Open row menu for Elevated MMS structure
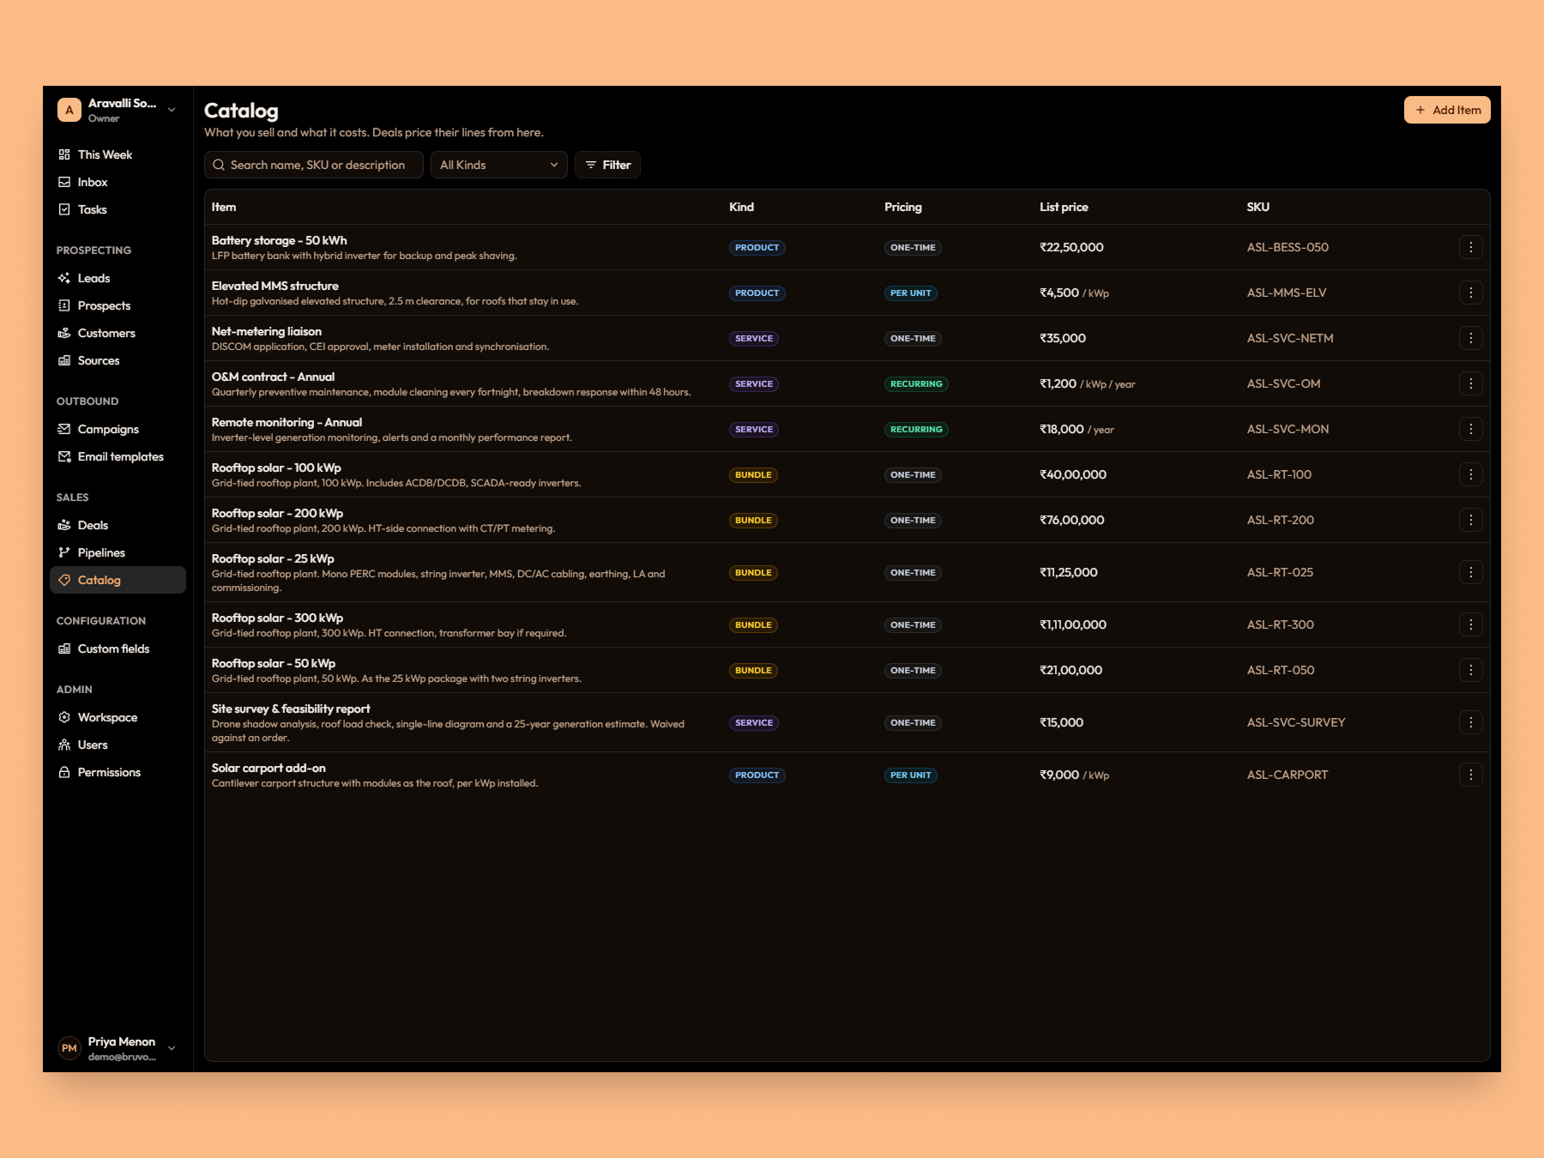Image resolution: width=1544 pixels, height=1158 pixels. (x=1470, y=293)
